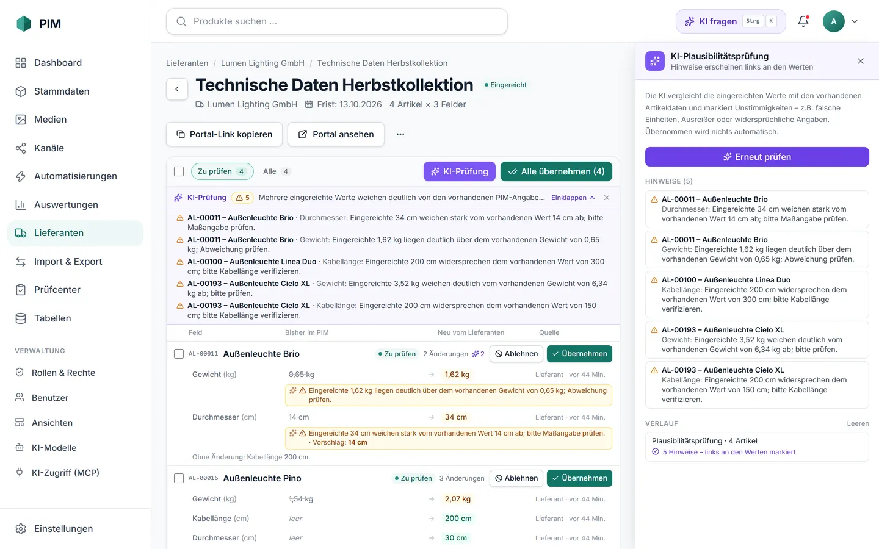This screenshot has height=549, width=879.
Task: Open the three-dots more actions menu
Action: (400, 134)
